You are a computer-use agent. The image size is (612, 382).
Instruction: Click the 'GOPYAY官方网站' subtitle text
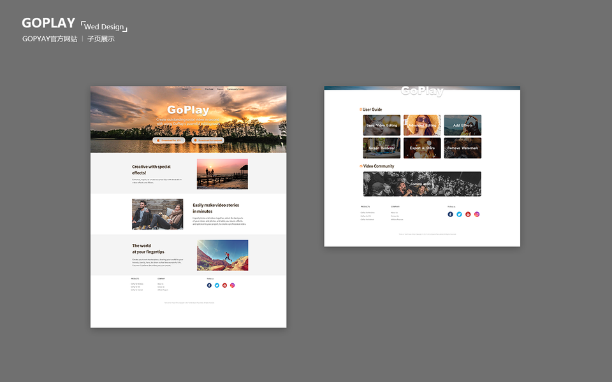tap(50, 39)
